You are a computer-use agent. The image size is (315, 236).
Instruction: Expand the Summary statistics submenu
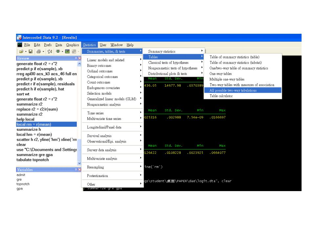click(174, 51)
